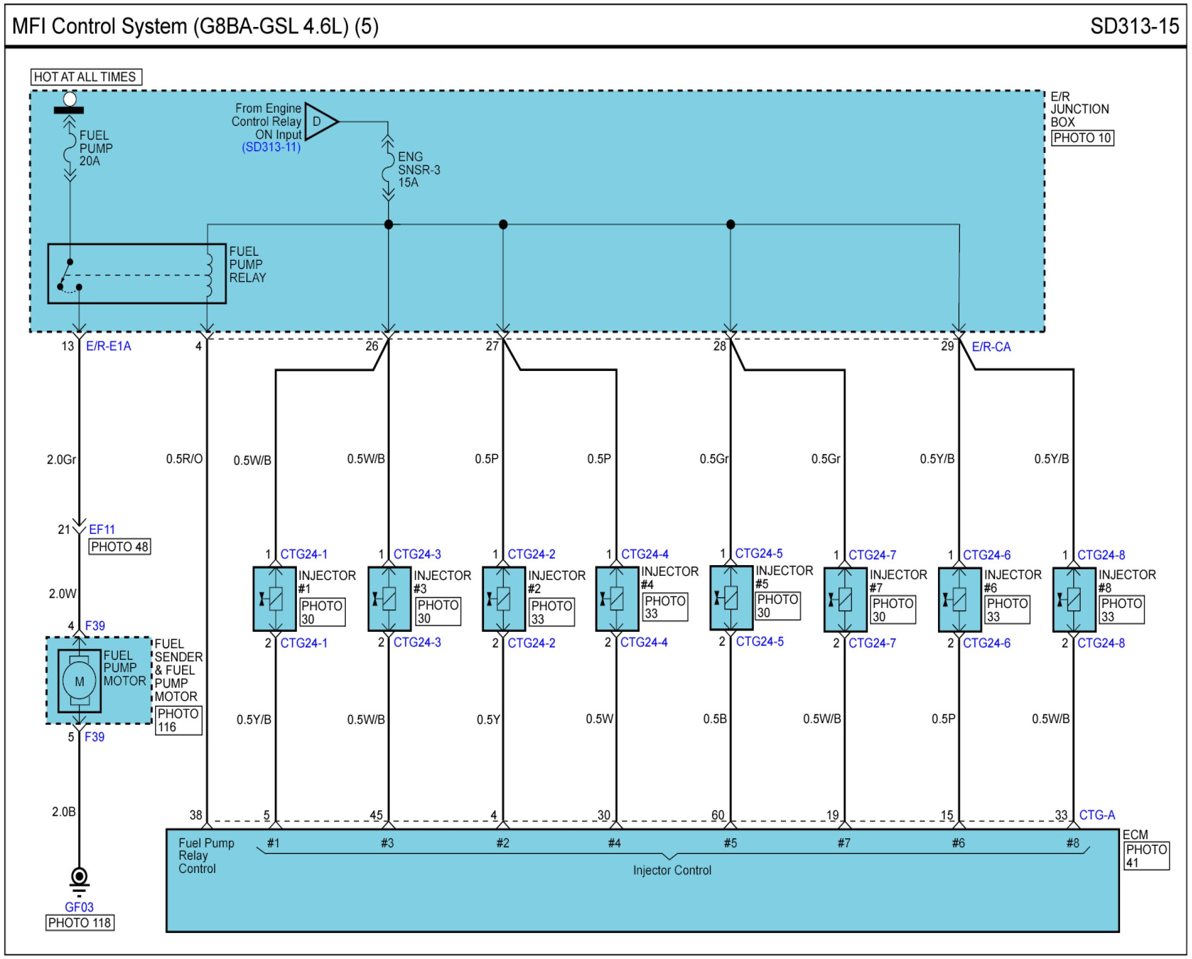
Task: Click the fuel pump motor M symbol
Action: (x=80, y=681)
